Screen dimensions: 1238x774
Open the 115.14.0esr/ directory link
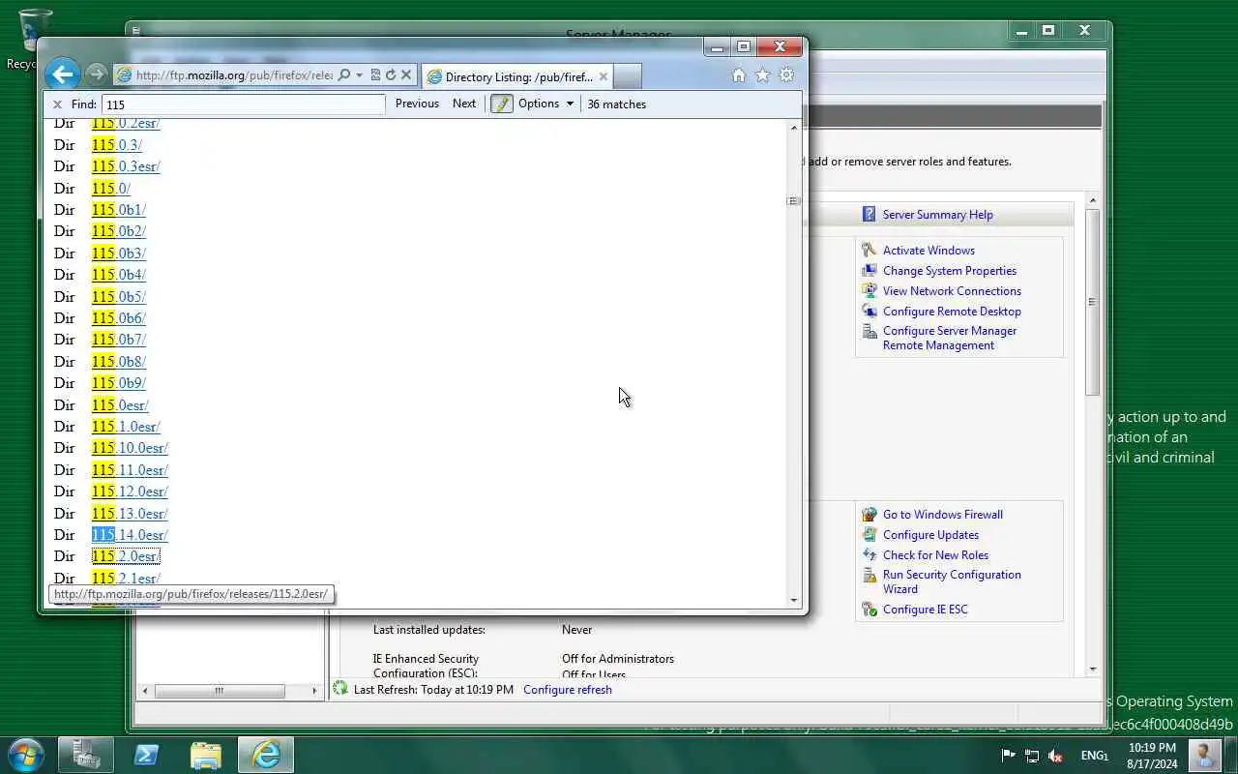(130, 535)
